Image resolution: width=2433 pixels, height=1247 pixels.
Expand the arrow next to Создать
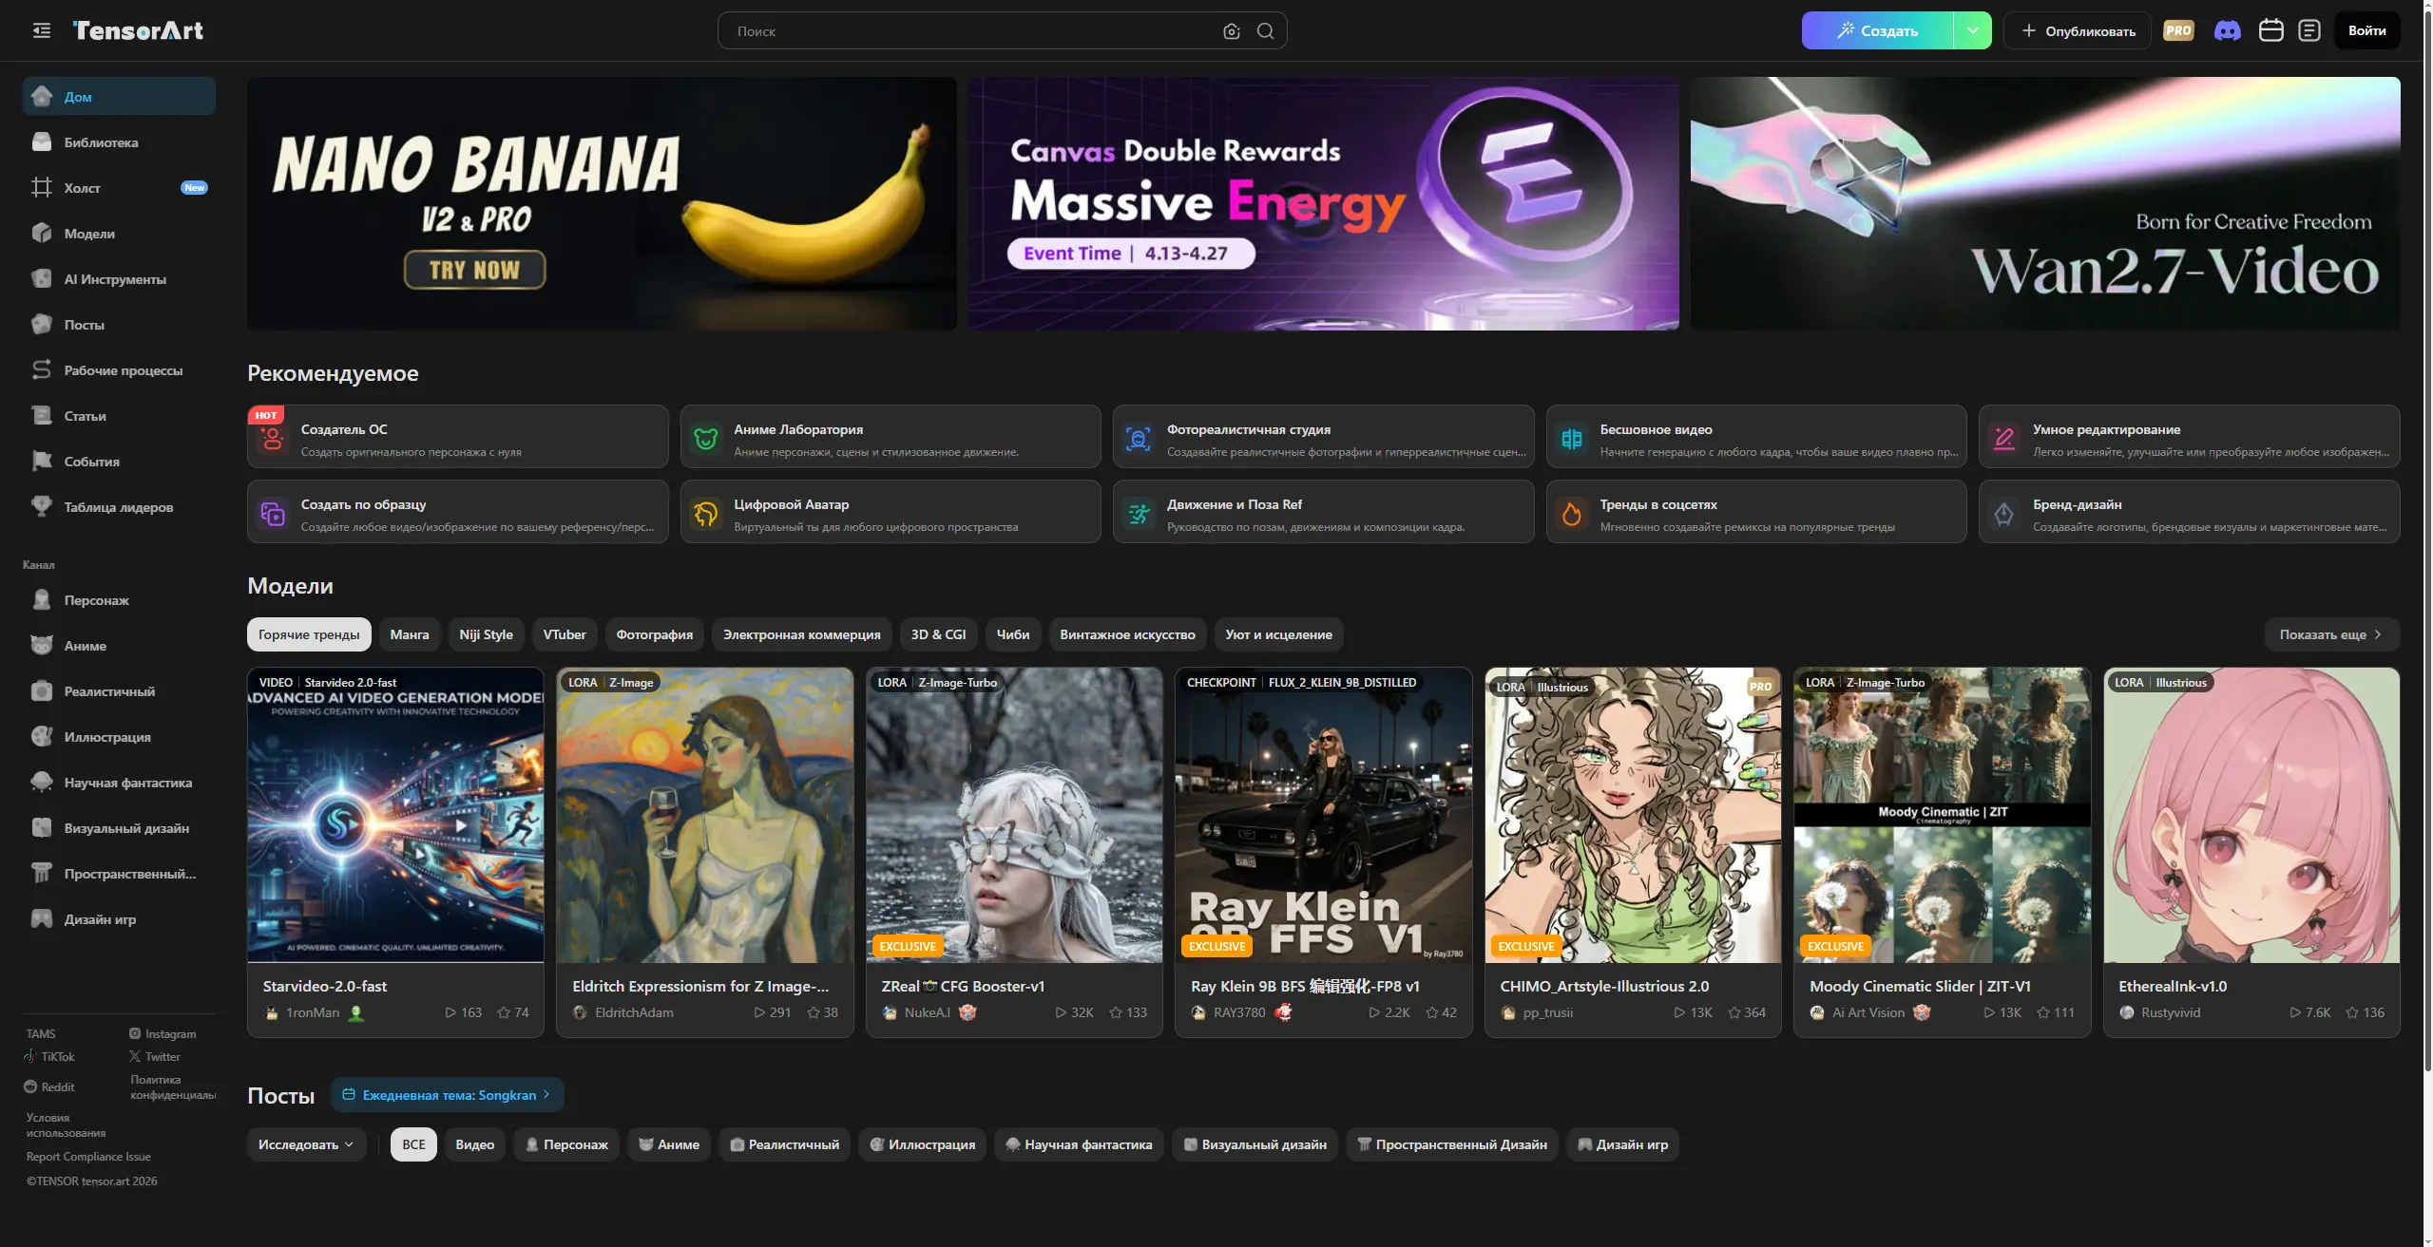click(1973, 30)
